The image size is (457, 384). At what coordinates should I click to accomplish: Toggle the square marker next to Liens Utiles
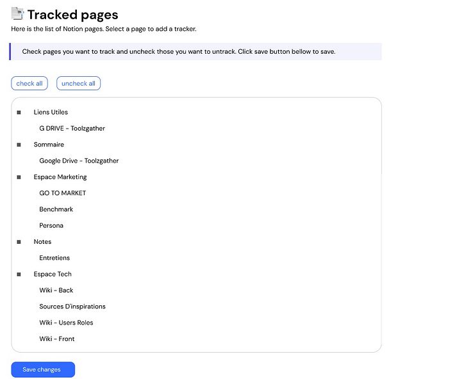click(19, 113)
